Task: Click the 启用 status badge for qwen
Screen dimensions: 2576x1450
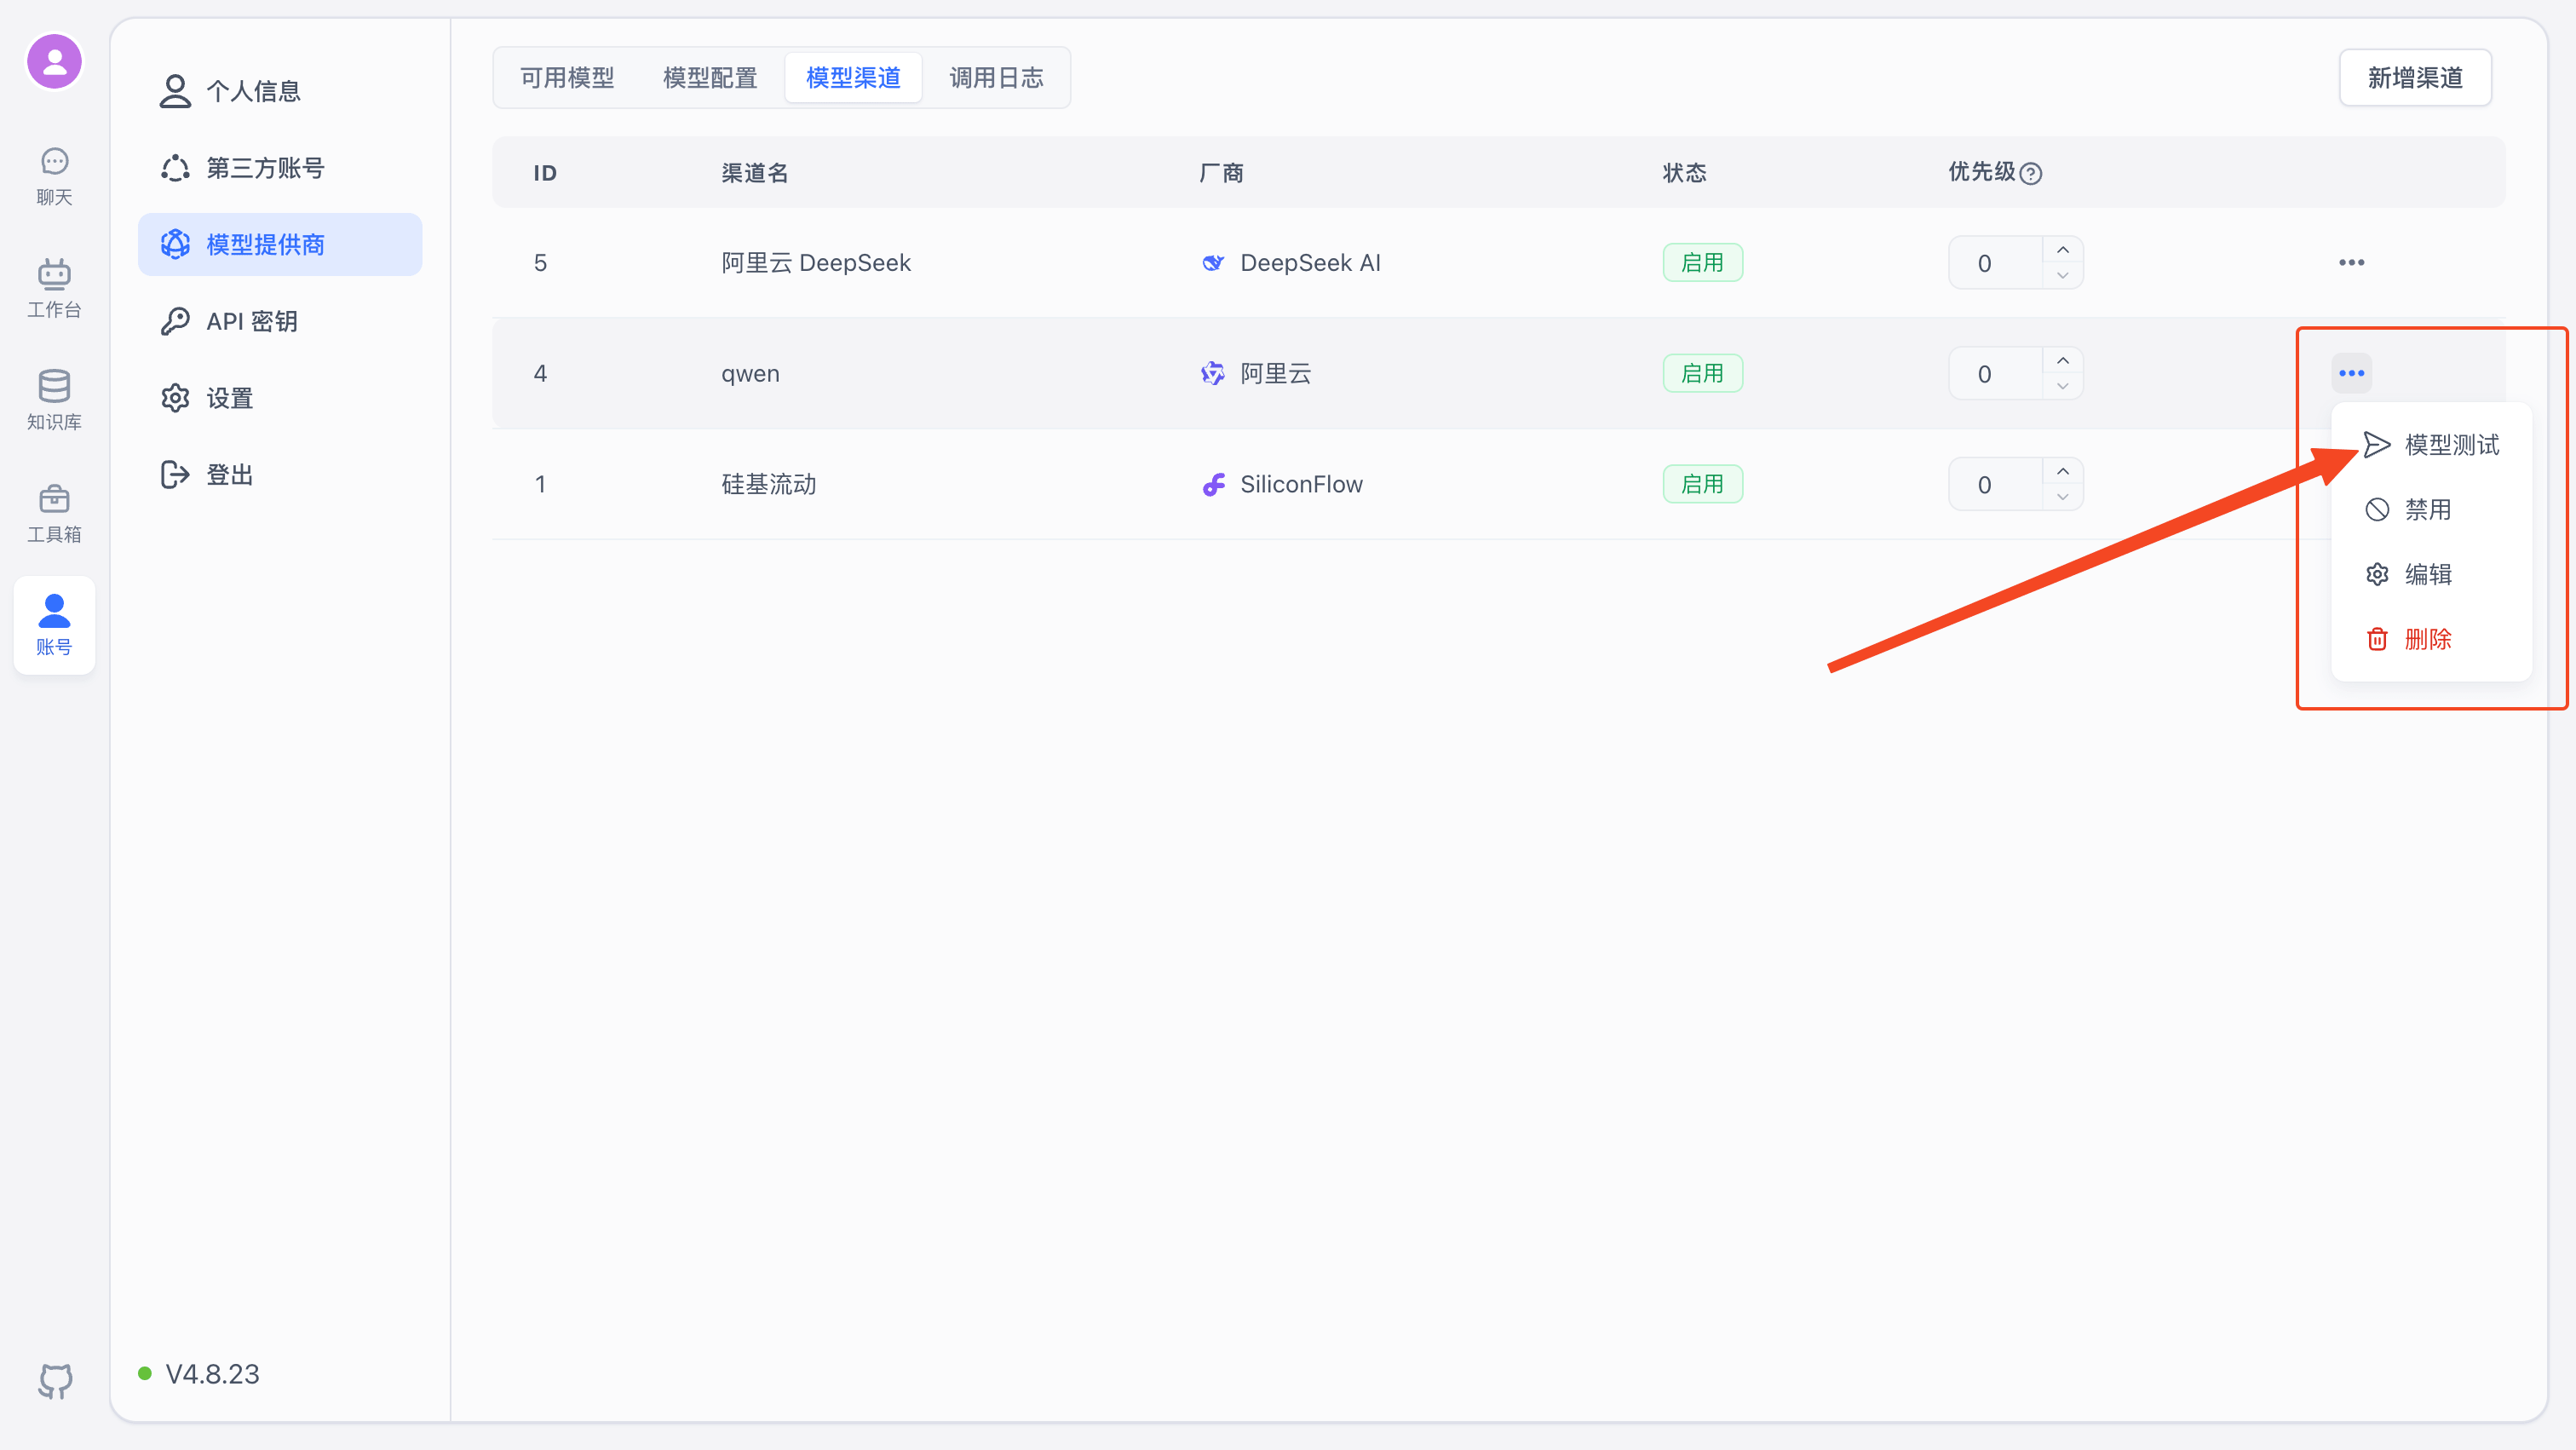Action: click(x=1702, y=372)
